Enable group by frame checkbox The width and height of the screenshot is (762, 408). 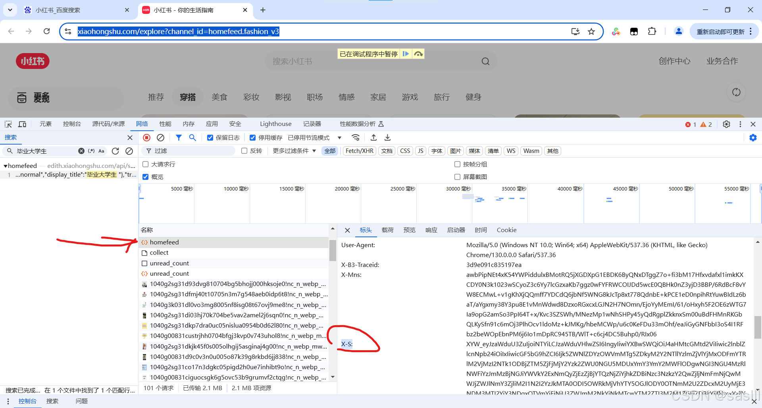pyautogui.click(x=457, y=164)
